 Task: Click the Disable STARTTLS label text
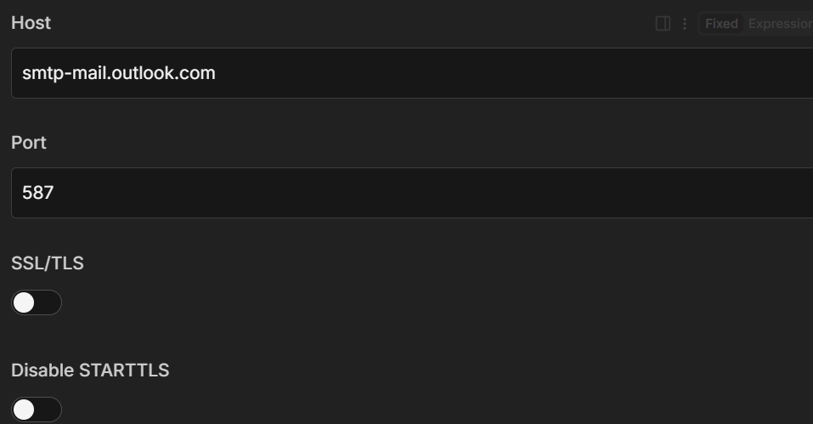click(x=90, y=370)
